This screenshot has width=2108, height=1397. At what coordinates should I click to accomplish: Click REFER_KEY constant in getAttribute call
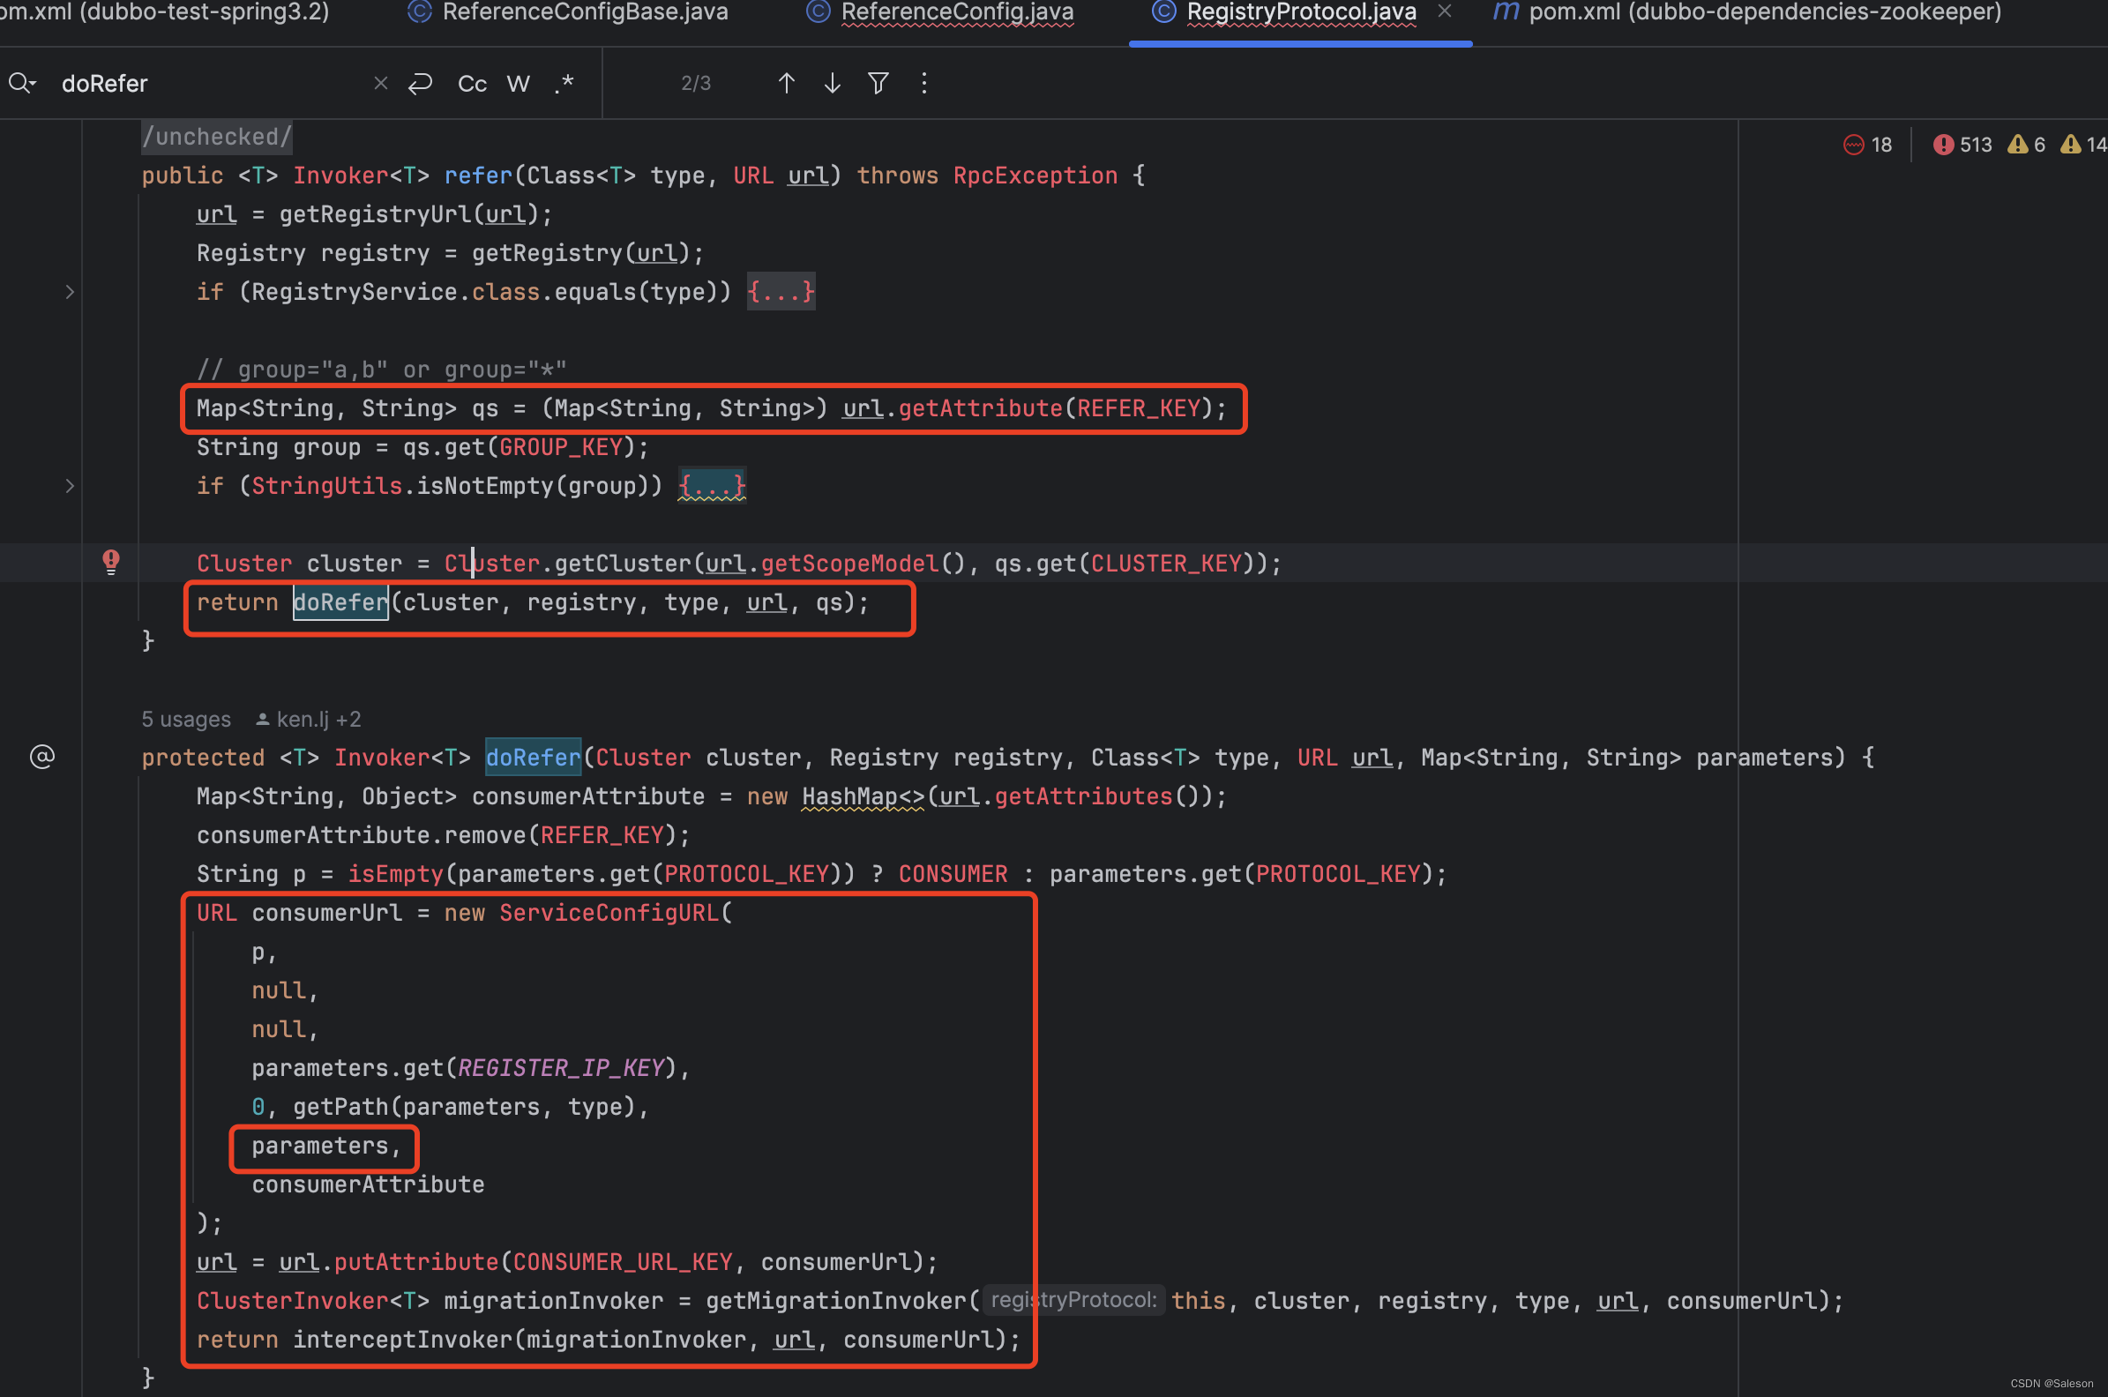(1139, 409)
